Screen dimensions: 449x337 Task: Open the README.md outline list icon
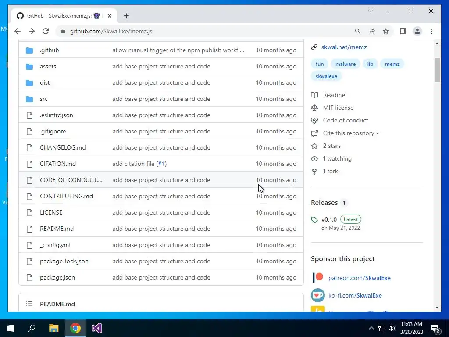(x=29, y=304)
